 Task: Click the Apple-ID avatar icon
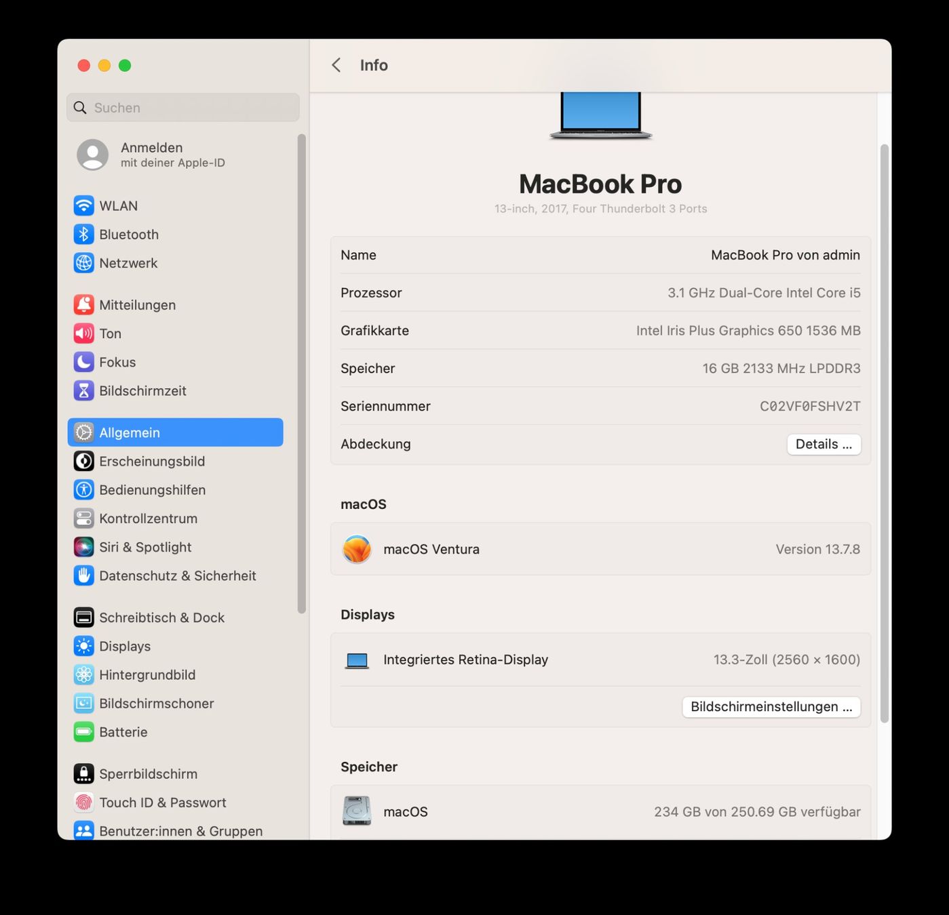click(93, 155)
